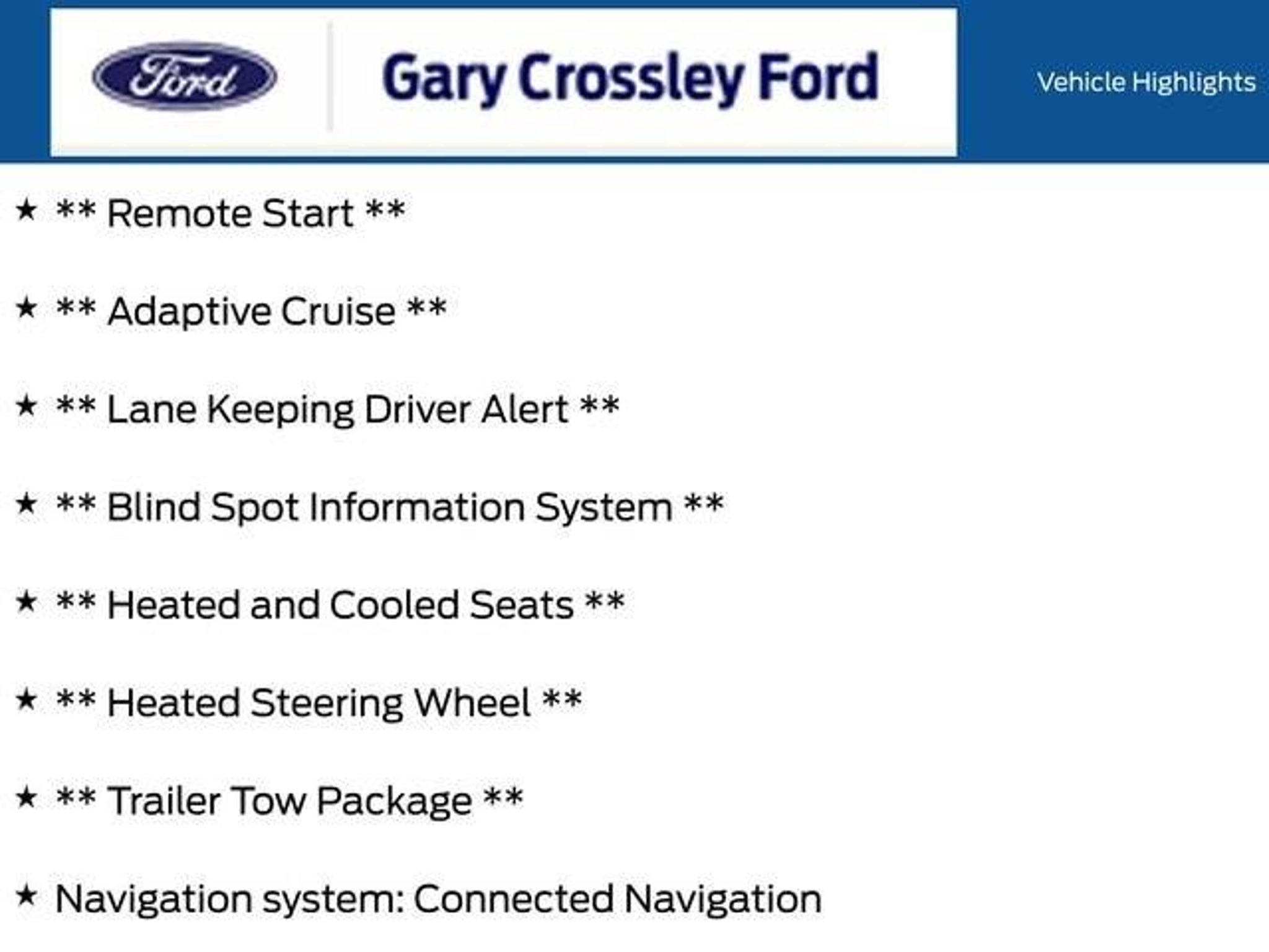The height and width of the screenshot is (952, 1269).
Task: Click the star bullet beside Heated and Cooled Seats
Action: coord(26,601)
